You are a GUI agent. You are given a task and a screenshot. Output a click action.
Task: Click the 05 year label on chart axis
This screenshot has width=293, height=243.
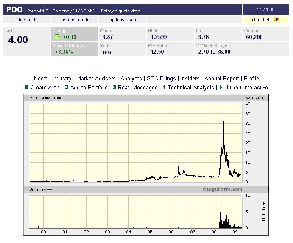pyautogui.click(x=150, y=232)
